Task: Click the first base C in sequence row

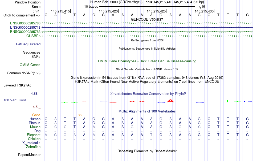Action: point(46,15)
